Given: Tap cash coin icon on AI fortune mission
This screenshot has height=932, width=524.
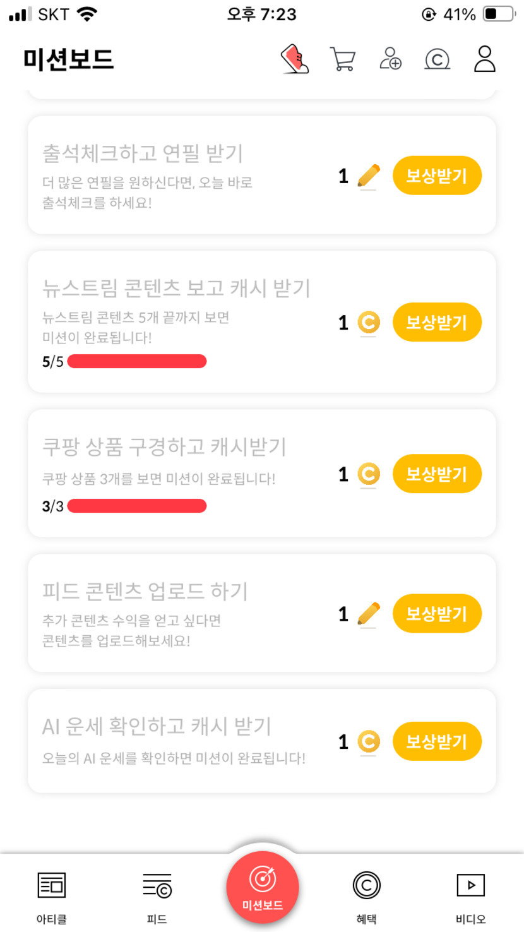Looking at the screenshot, I should point(369,741).
